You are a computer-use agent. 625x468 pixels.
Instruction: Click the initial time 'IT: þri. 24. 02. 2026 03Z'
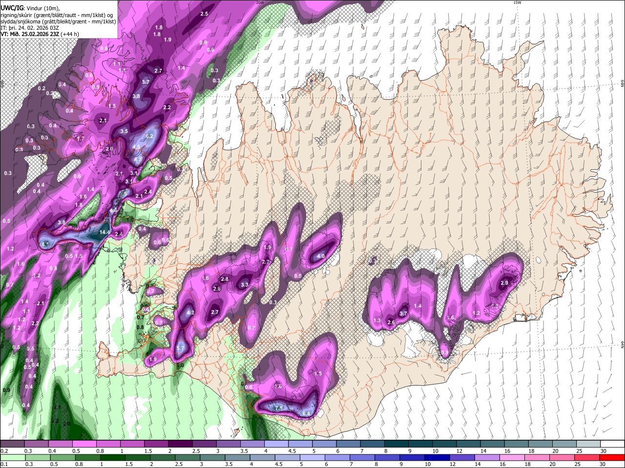[x=30, y=28]
